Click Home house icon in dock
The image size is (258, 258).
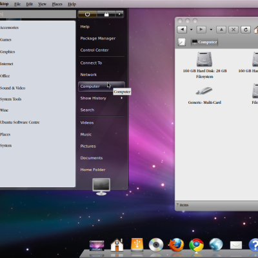point(117,244)
